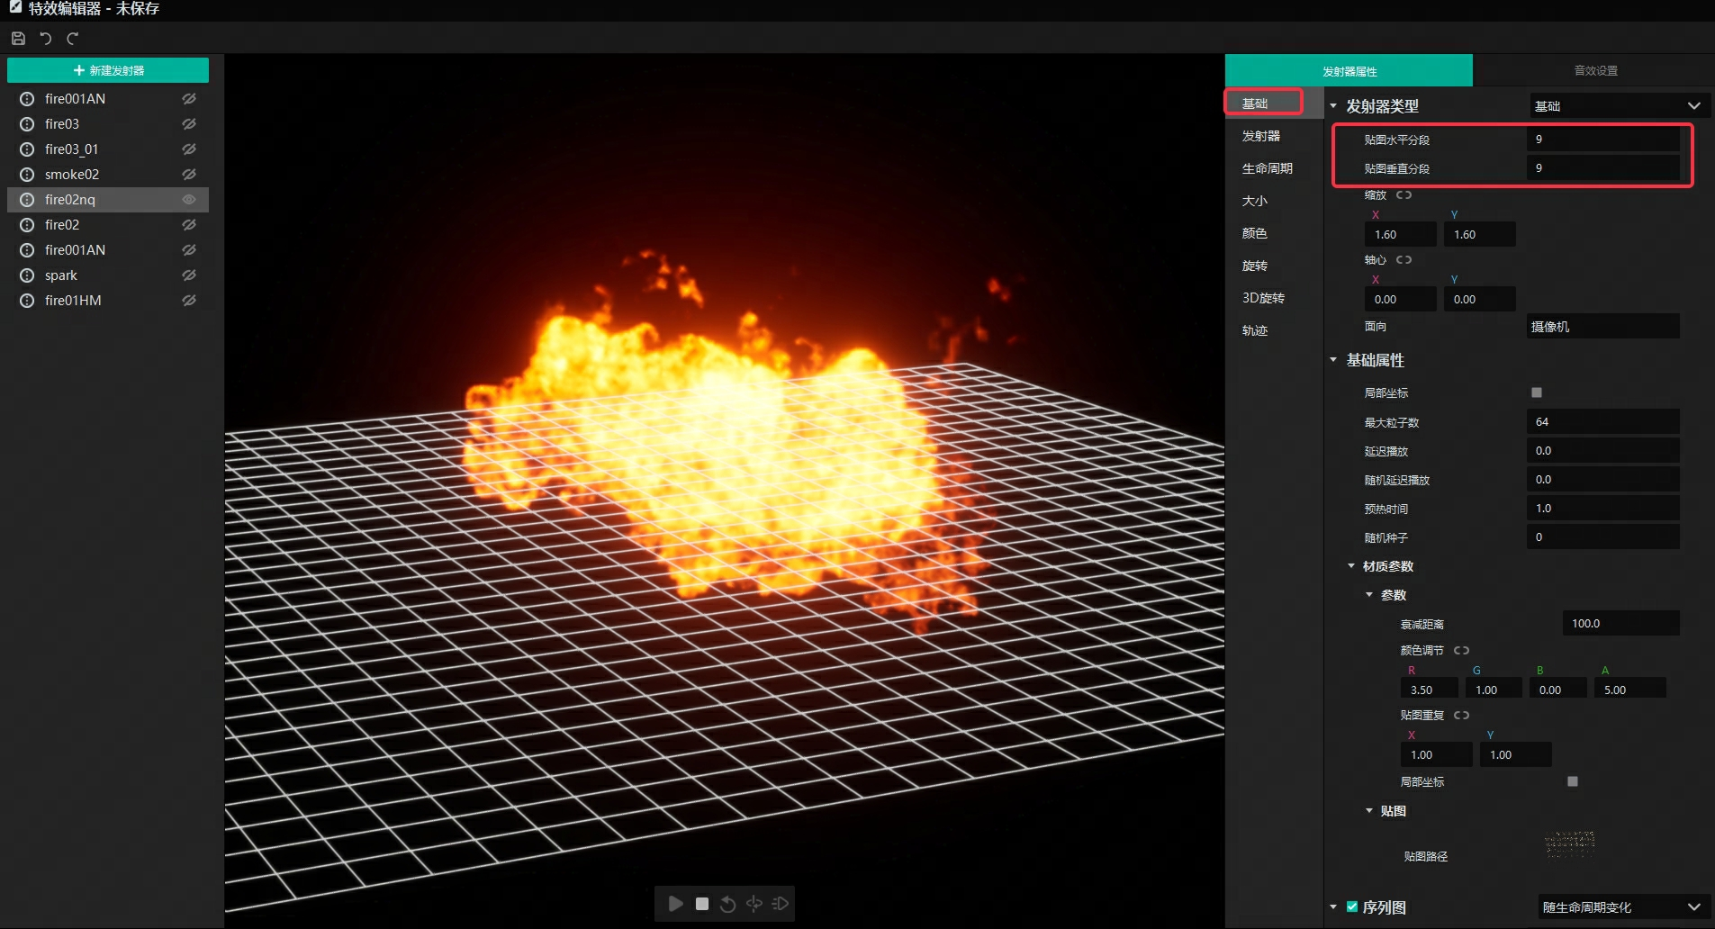Open the 序列图 dropdown showing 随生命周期变化
1715x929 pixels.
[x=1623, y=906]
